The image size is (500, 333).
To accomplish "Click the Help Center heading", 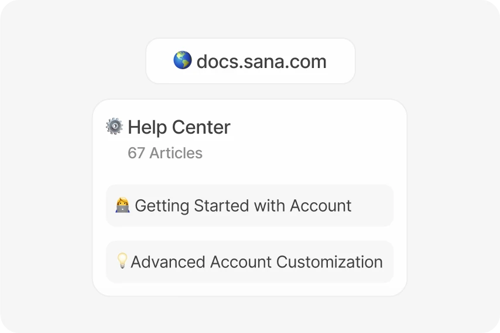I will (179, 127).
